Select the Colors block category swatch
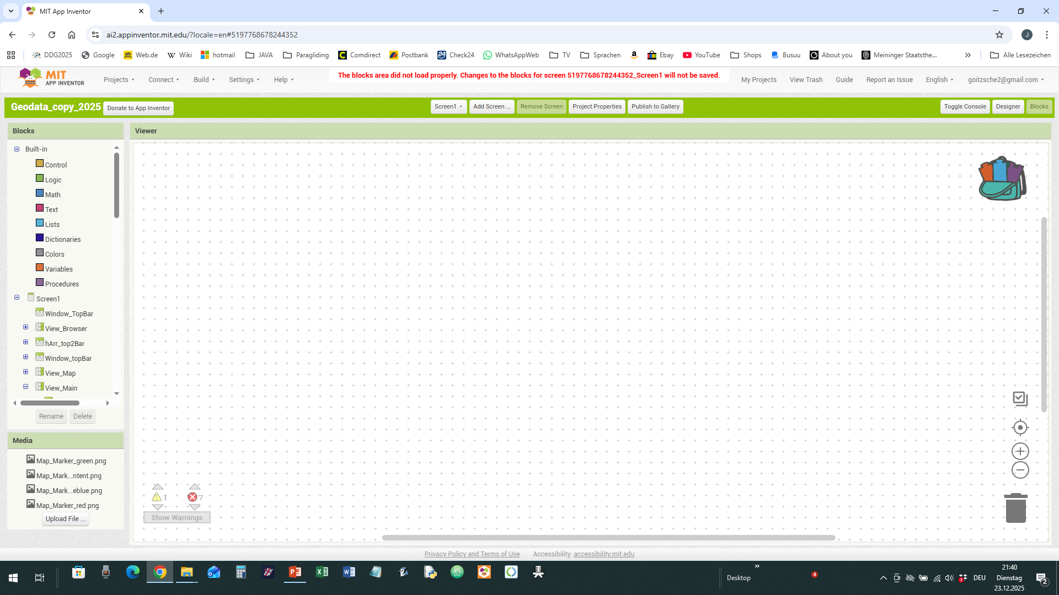 point(40,253)
